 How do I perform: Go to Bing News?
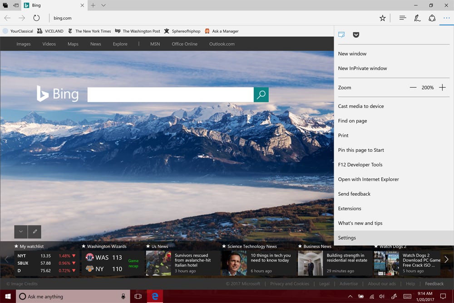point(95,44)
